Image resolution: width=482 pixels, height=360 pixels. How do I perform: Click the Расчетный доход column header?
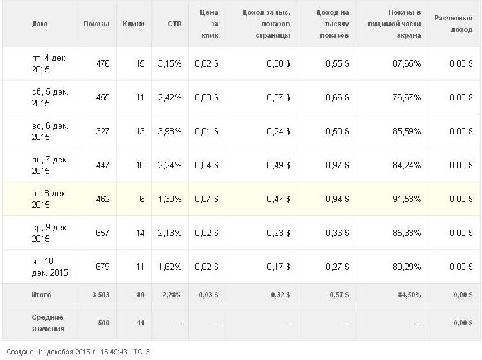[x=453, y=24]
